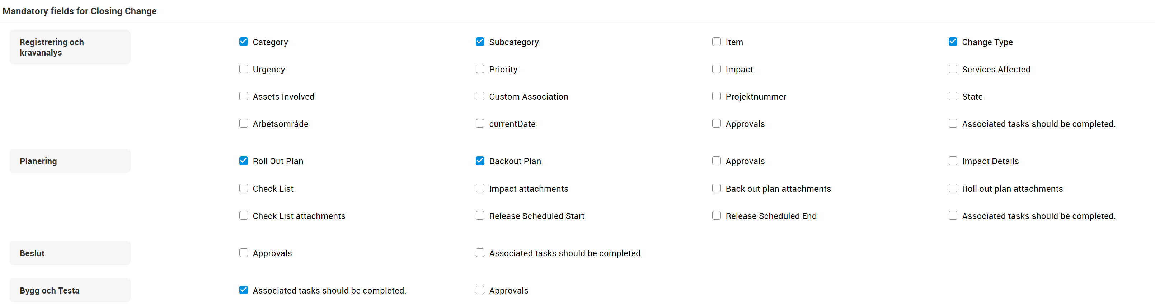This screenshot has width=1155, height=305.
Task: Tick the Projektnummer checkbox
Action: pyautogui.click(x=716, y=96)
